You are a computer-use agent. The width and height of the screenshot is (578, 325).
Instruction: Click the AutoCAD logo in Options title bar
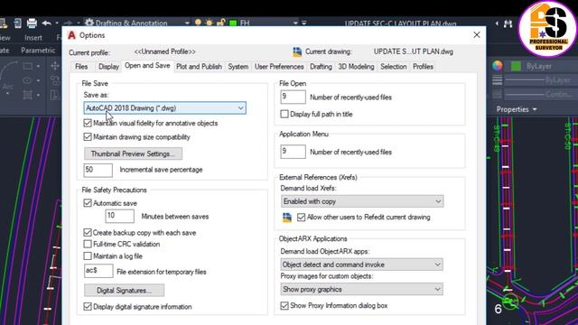(72, 35)
